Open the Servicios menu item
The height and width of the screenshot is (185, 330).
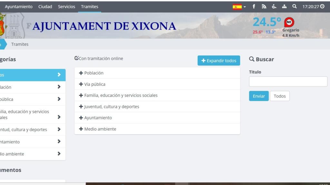[66, 6]
